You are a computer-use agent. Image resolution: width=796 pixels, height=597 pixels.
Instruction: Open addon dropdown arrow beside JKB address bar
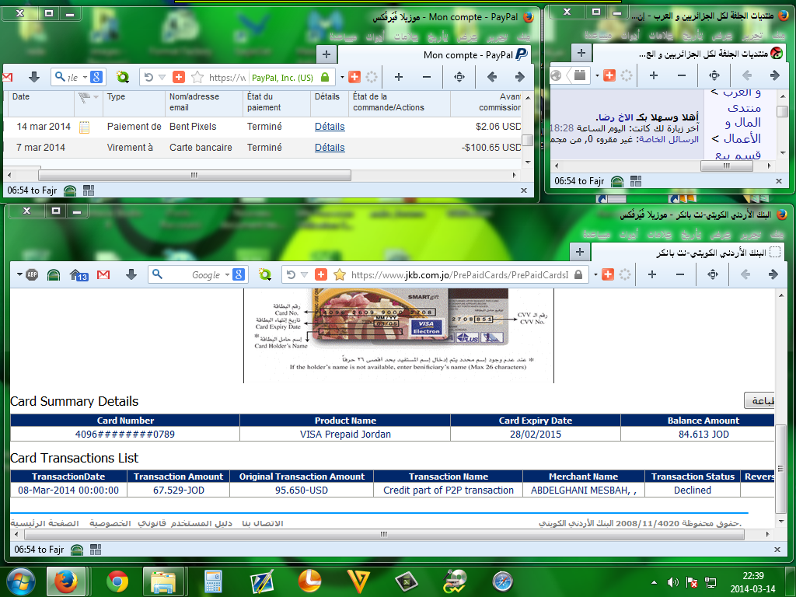595,274
